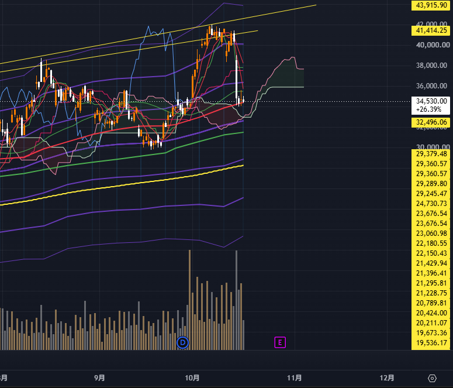Click the 40,000.00 axis value
453x388 pixels.
433,45
